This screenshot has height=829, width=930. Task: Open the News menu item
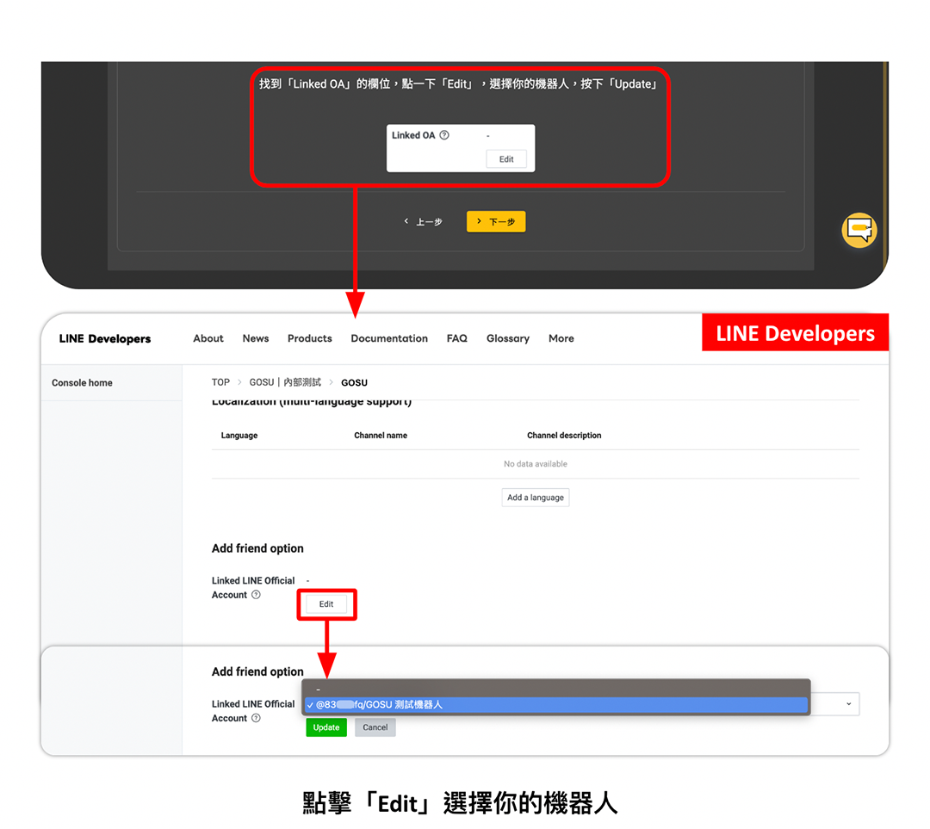tap(256, 338)
